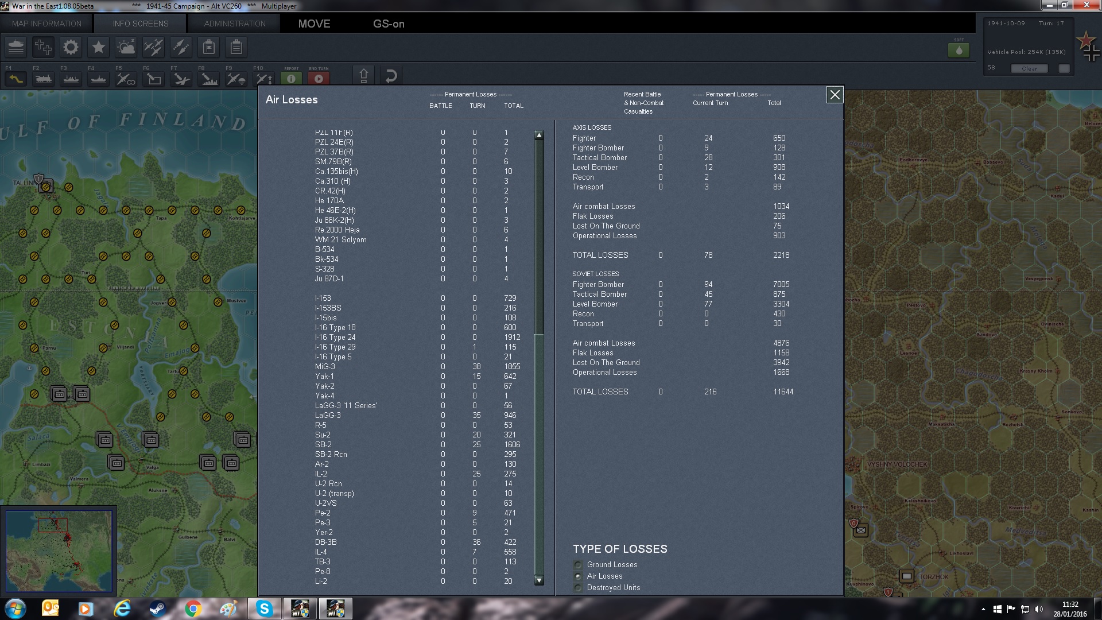1102x620 pixels.
Task: Switch to the INFO SCREENS tab
Action: coord(141,24)
